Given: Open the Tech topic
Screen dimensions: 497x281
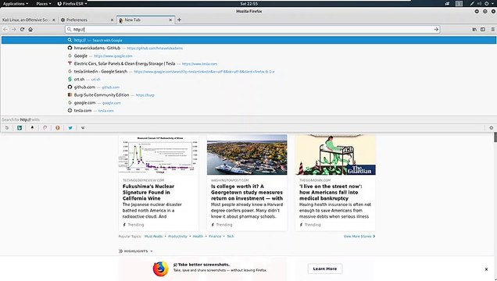Looking at the screenshot, I should click(231, 237).
